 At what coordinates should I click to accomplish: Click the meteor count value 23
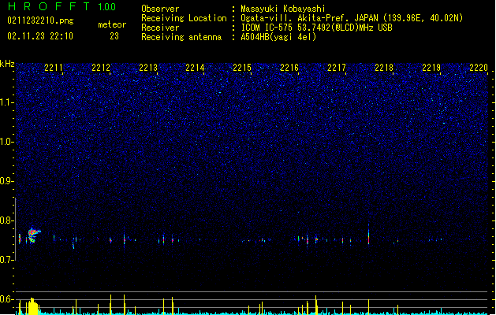pos(114,36)
